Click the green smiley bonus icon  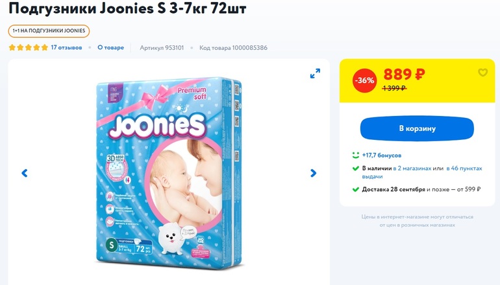tap(356, 155)
